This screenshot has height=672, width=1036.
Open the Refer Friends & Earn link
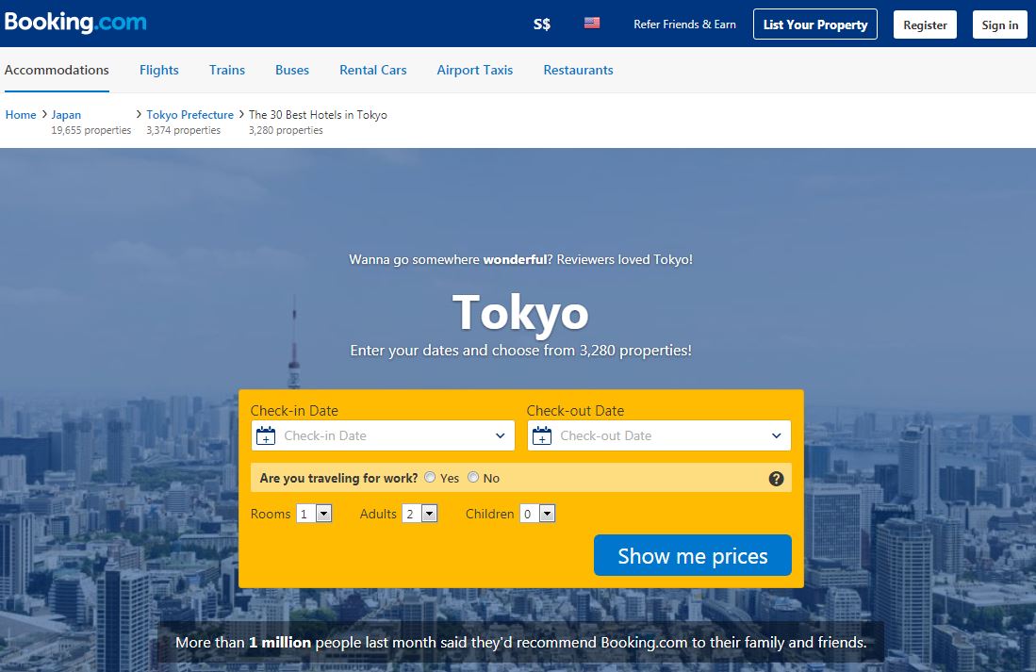684,25
